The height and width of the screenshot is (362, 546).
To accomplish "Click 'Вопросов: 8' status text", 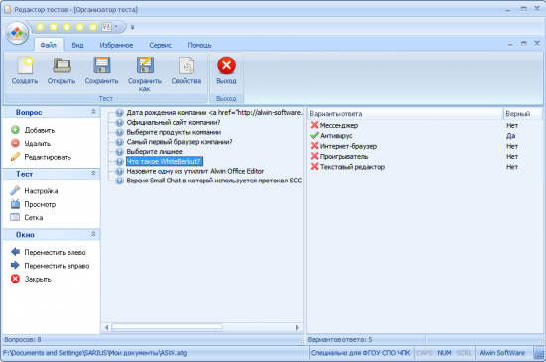I will pos(23,340).
